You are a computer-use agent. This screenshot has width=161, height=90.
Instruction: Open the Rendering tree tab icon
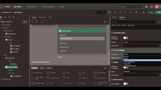coord(1,17)
